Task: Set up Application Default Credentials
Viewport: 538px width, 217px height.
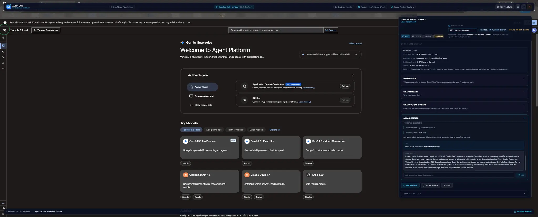Action: pos(345,86)
